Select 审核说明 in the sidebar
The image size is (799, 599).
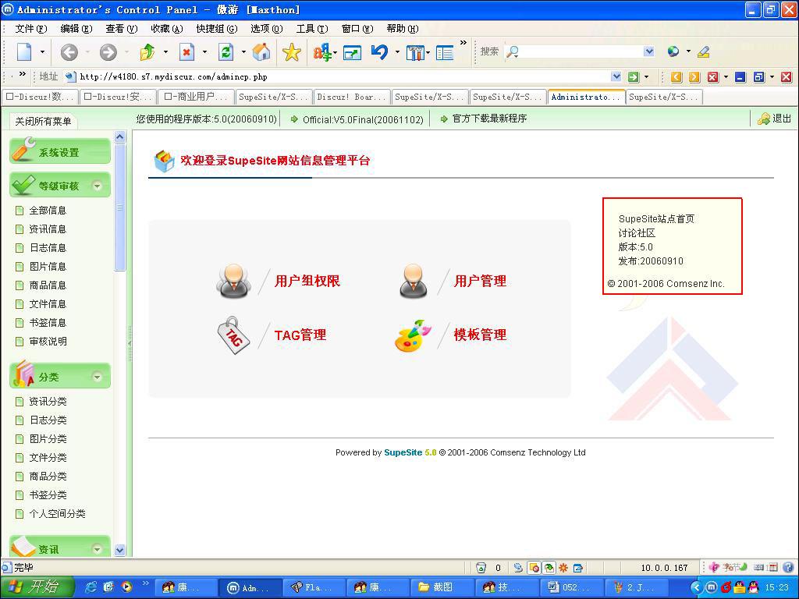click(48, 342)
